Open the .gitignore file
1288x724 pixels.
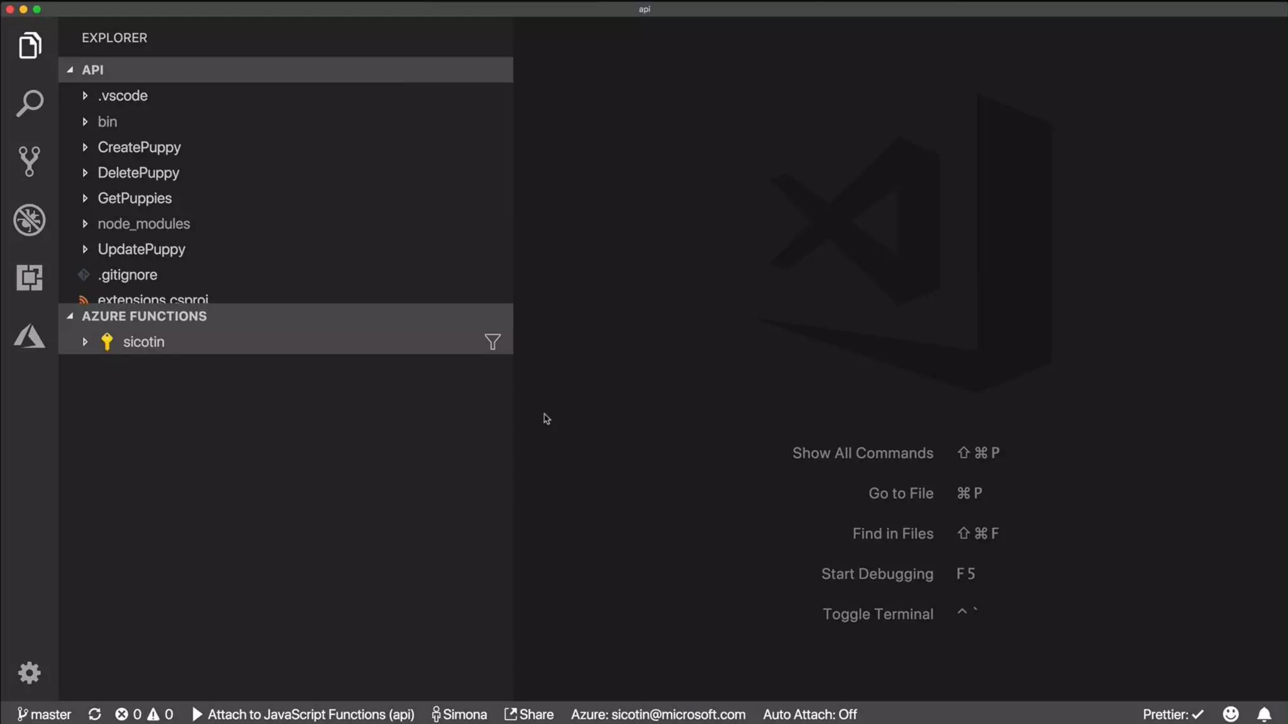(x=127, y=275)
